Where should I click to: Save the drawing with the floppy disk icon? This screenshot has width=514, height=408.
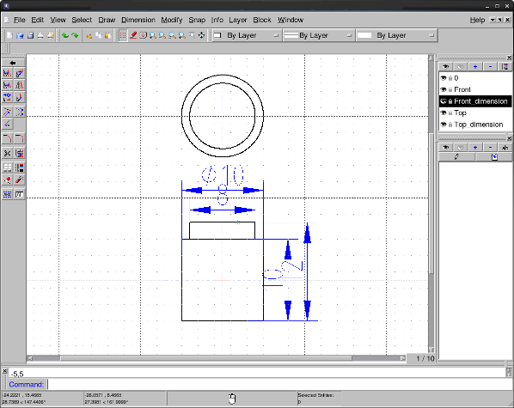coord(30,35)
